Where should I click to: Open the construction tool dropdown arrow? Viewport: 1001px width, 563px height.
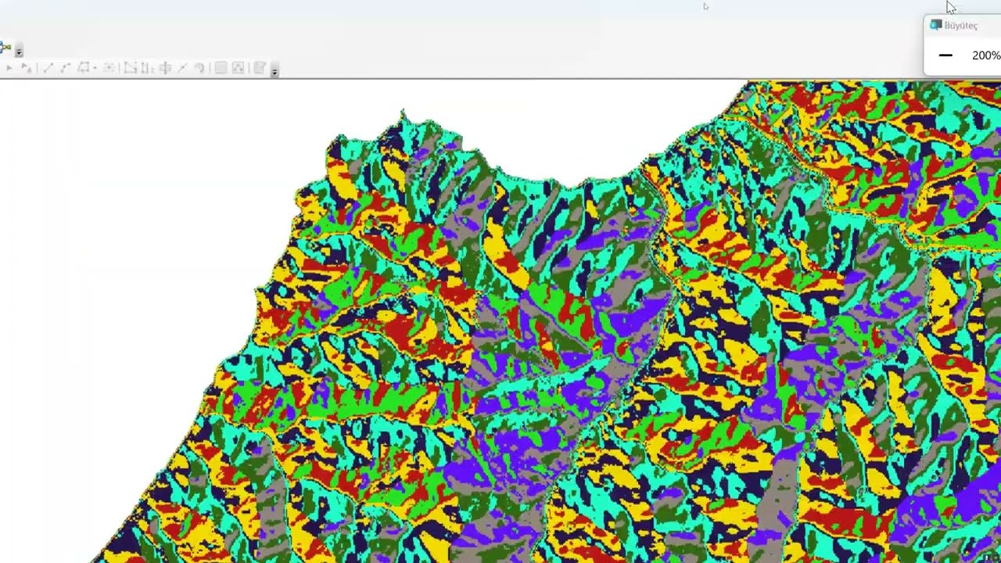coord(95,68)
